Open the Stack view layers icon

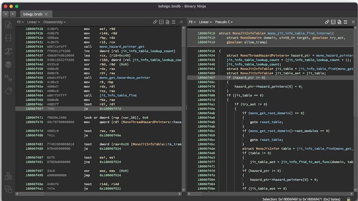coord(8,65)
